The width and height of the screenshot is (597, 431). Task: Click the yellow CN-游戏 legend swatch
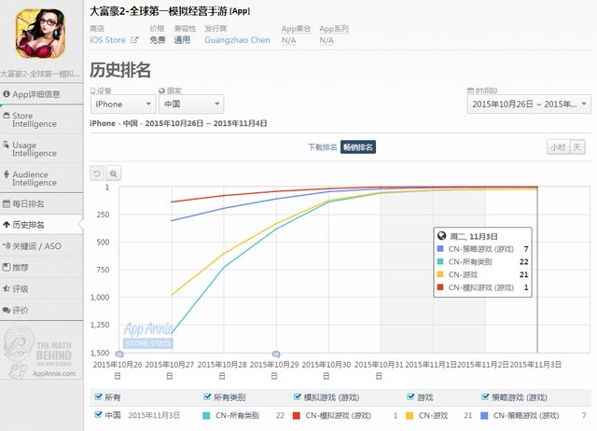click(410, 416)
